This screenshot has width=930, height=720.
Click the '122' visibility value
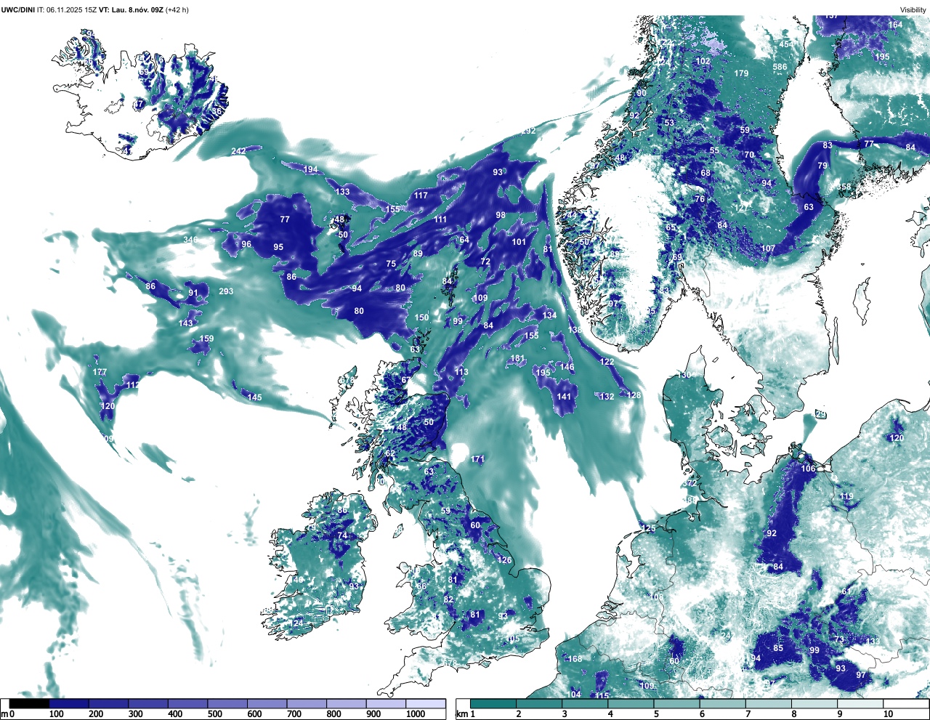click(x=607, y=362)
